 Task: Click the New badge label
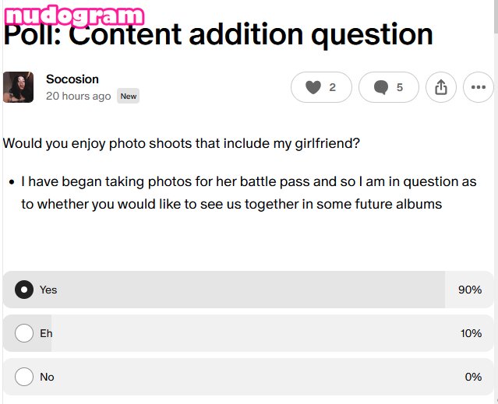click(x=129, y=97)
